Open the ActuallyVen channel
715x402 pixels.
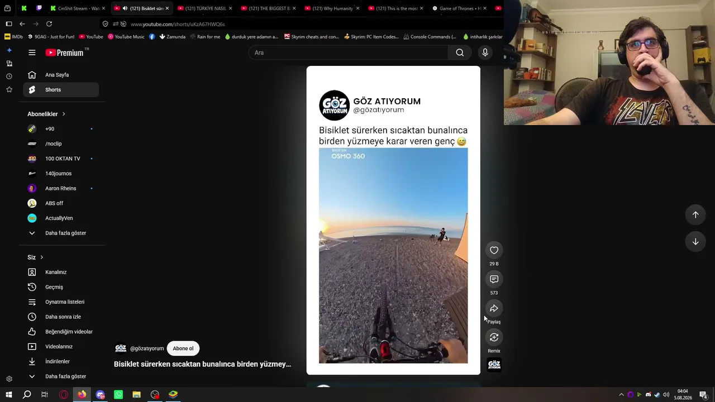(x=60, y=218)
